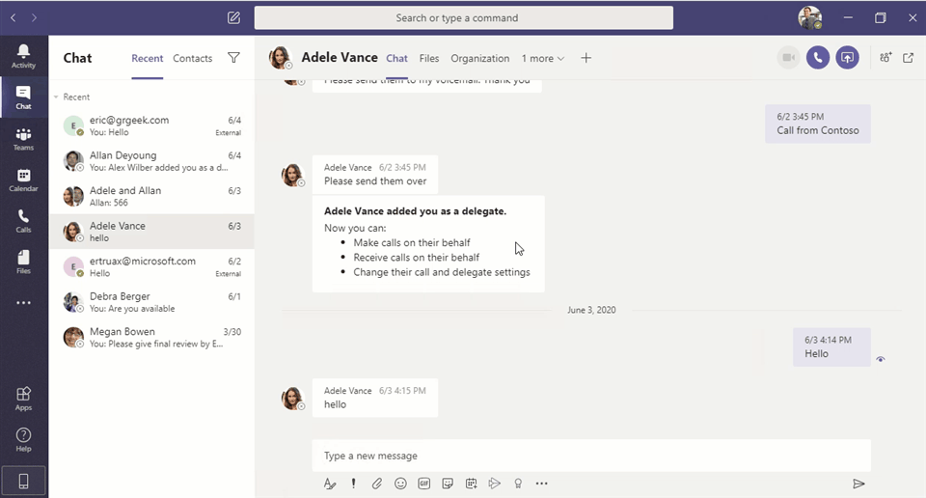Open the Adele and Allan group chat
This screenshot has width=926, height=498.
click(x=151, y=196)
